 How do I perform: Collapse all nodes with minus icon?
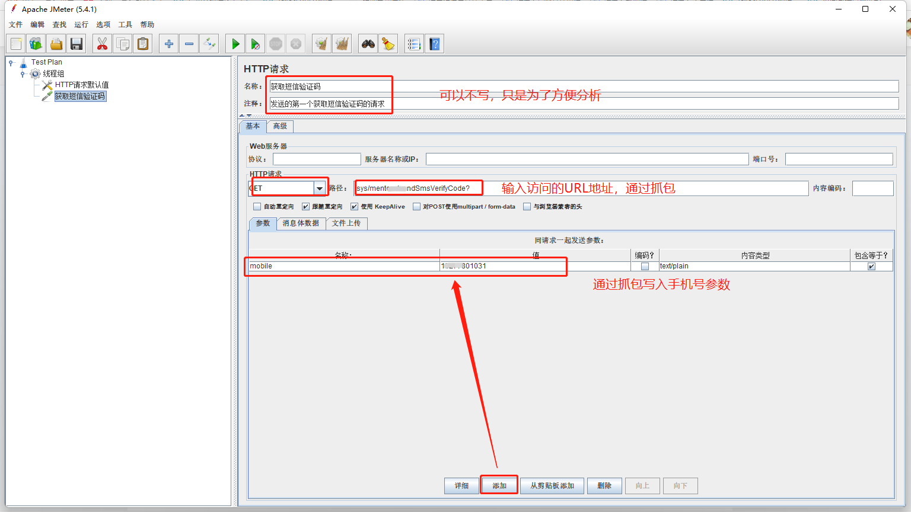189,44
